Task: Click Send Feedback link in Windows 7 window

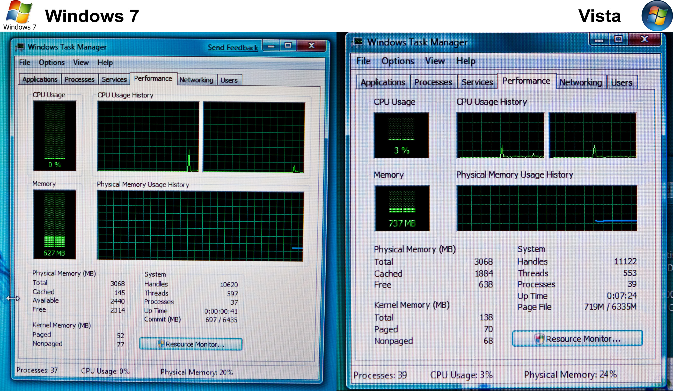Action: point(233,48)
